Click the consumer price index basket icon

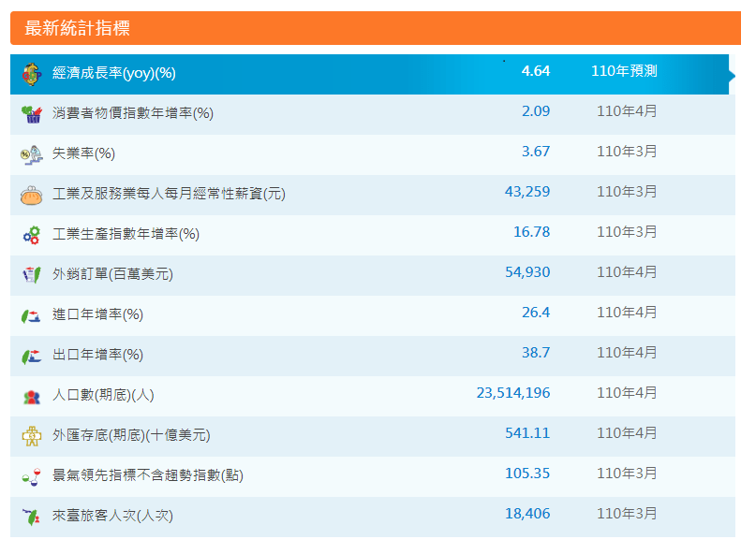click(x=32, y=114)
